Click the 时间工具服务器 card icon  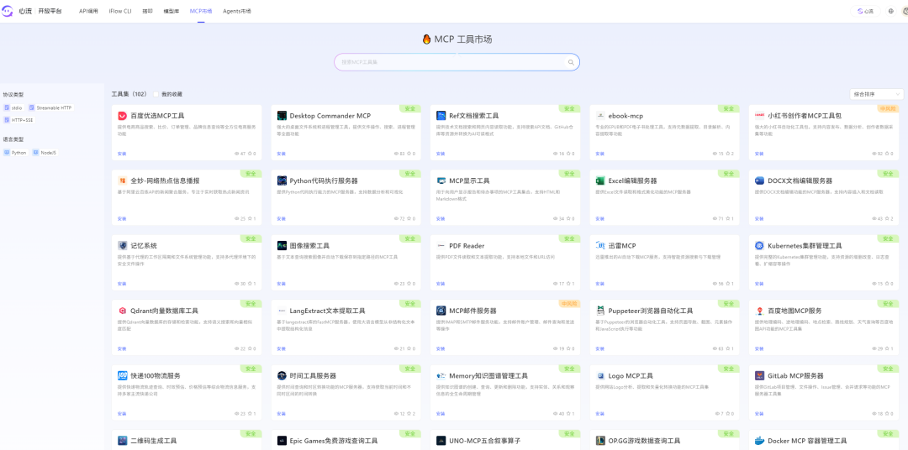282,375
